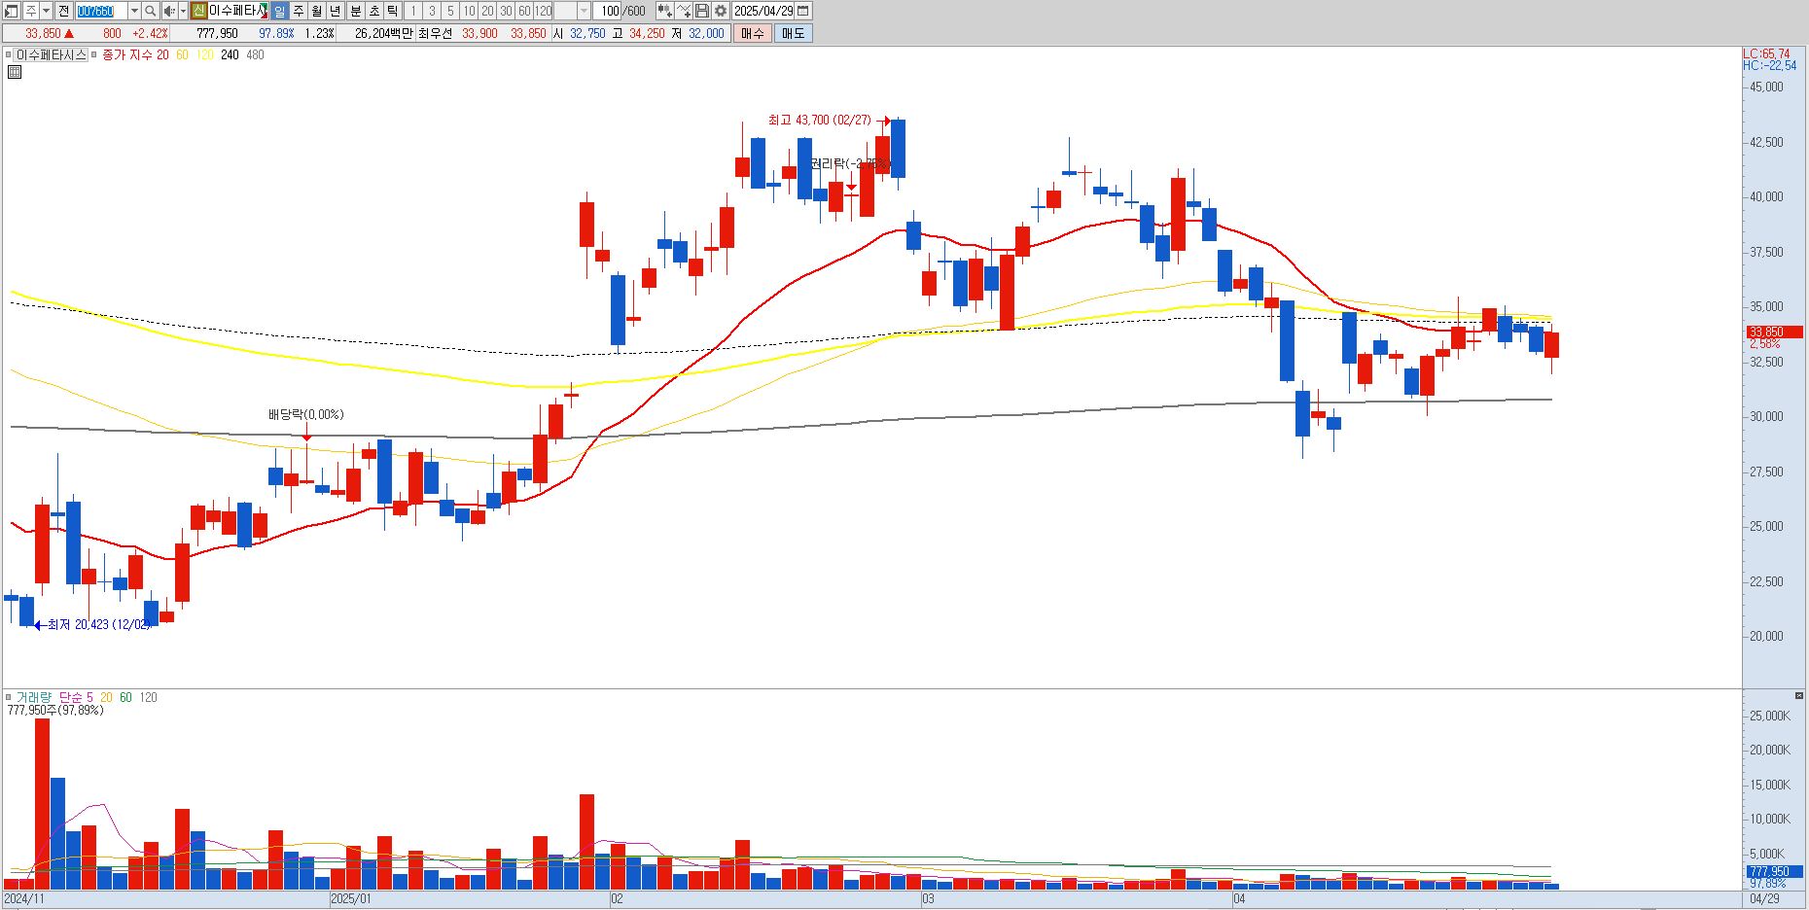Expand the interval dropdown after 120
1809x910 pixels.
(x=584, y=11)
